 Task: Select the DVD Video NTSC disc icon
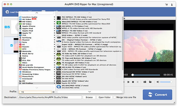(59, 36)
